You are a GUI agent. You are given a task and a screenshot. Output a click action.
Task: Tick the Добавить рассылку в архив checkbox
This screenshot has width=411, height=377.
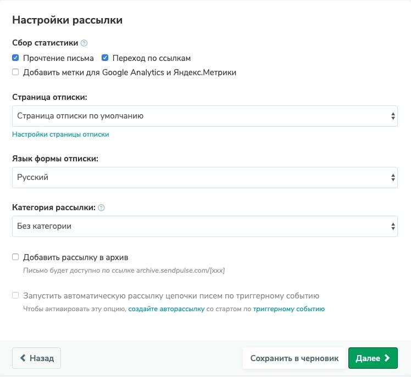[x=15, y=257]
